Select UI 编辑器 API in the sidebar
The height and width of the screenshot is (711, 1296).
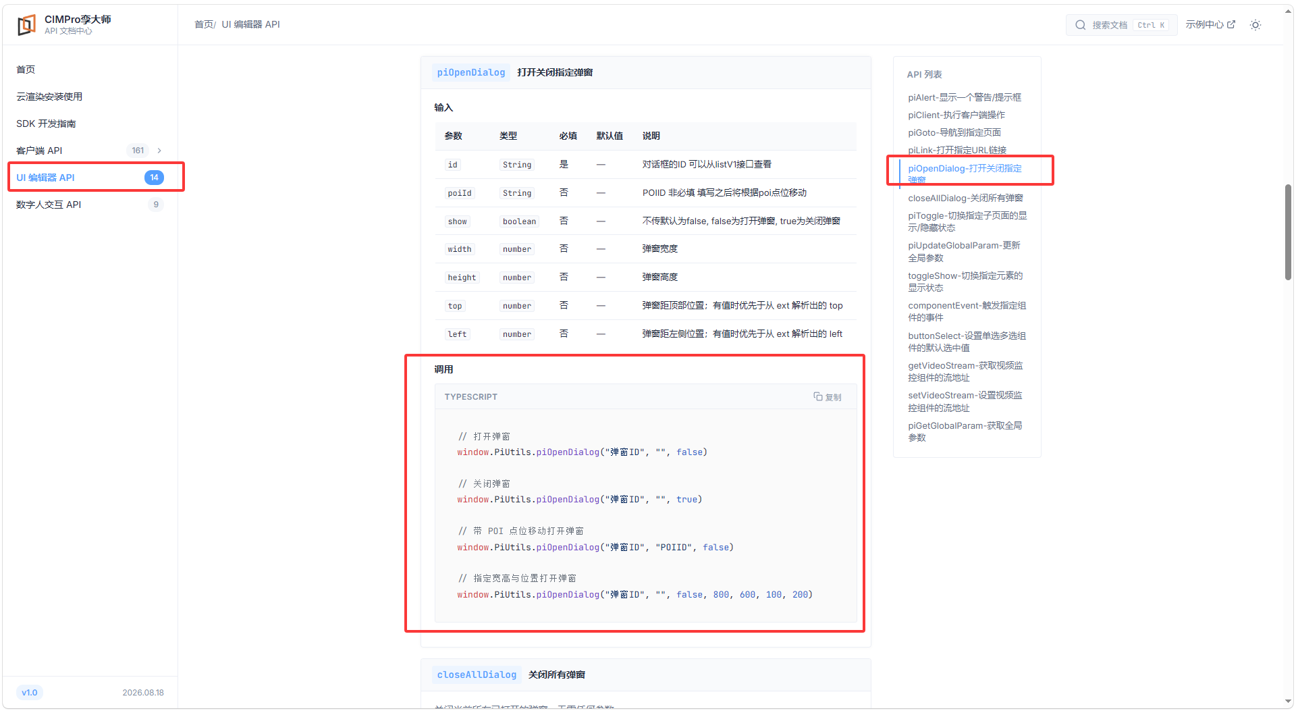click(x=90, y=178)
